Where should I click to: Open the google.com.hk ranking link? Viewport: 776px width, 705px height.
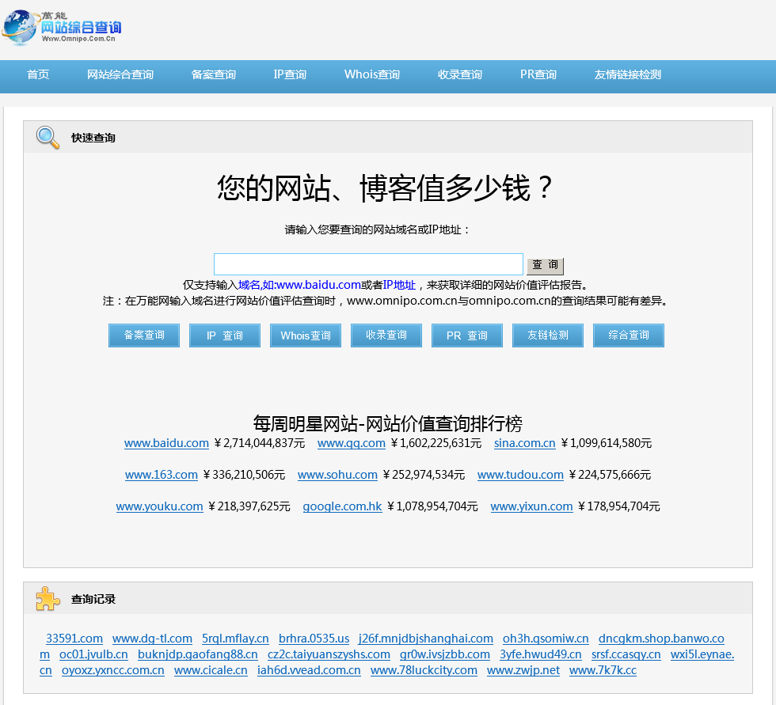pos(342,506)
